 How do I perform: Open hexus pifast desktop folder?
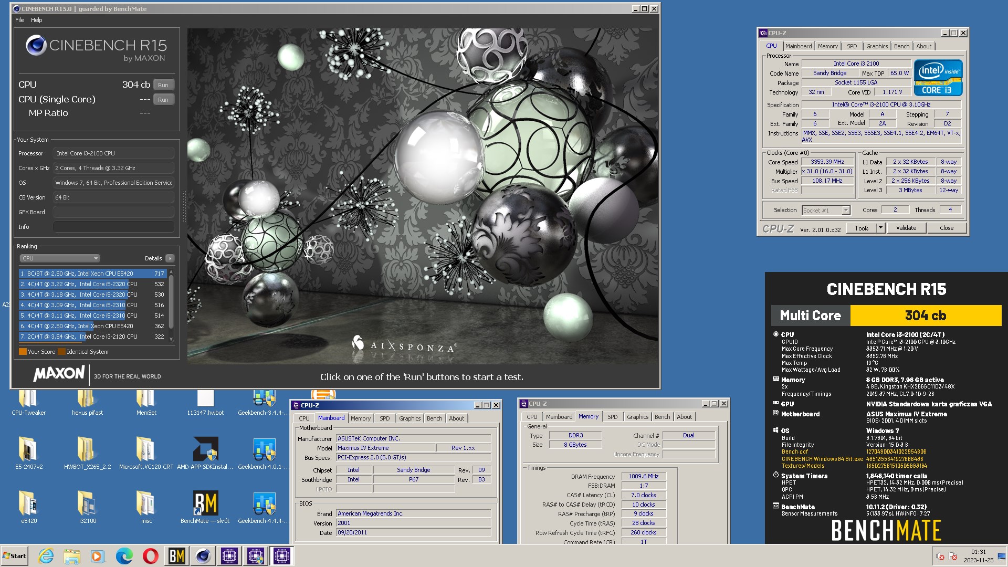[x=87, y=402]
